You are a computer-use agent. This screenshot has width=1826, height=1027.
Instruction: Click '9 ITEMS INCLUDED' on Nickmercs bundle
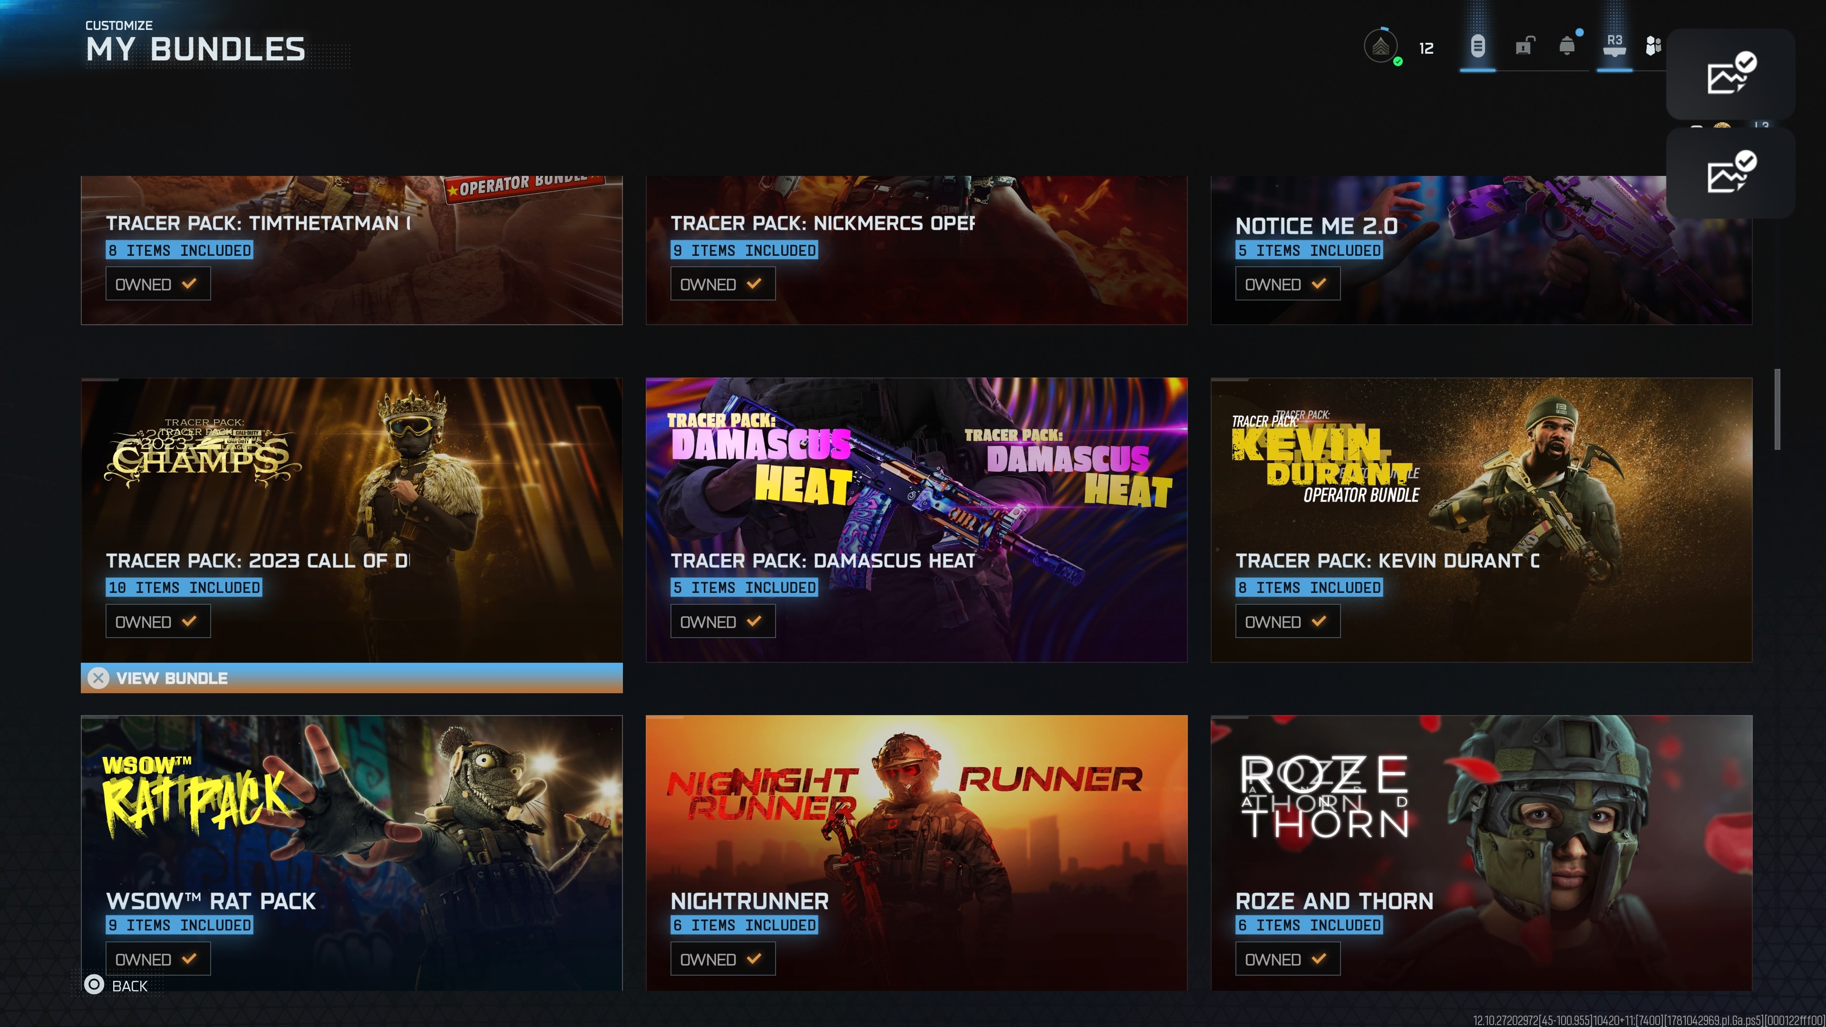tap(744, 250)
